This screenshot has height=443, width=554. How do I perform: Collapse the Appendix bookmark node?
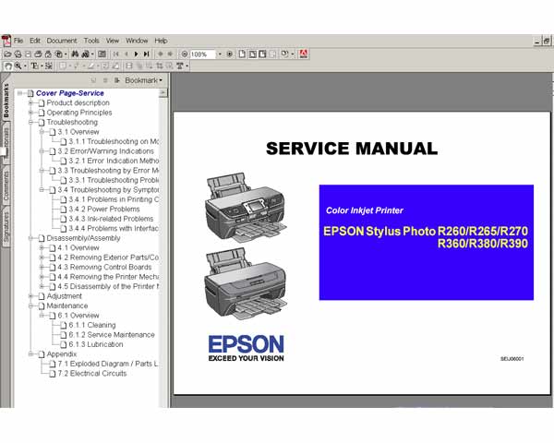31,354
